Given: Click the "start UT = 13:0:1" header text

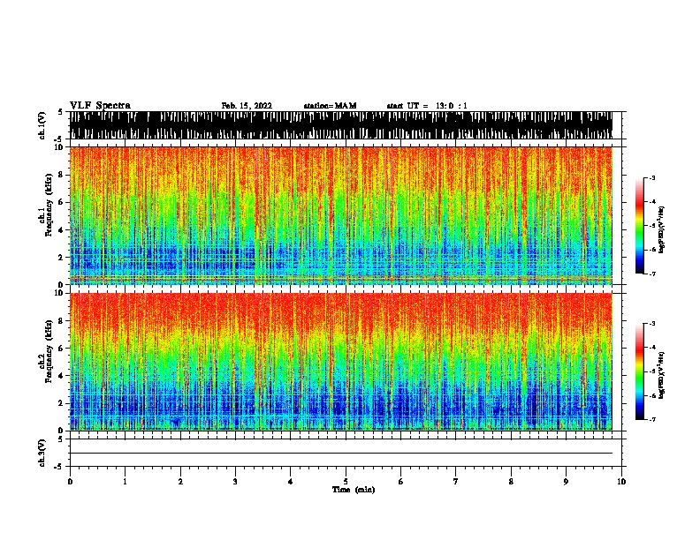Looking at the screenshot, I should point(427,106).
